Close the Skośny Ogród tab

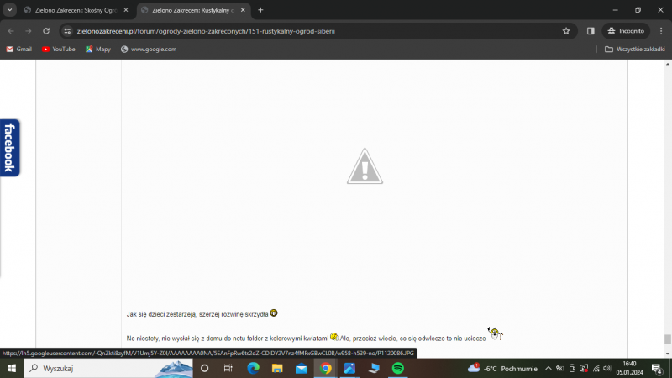[x=125, y=10]
